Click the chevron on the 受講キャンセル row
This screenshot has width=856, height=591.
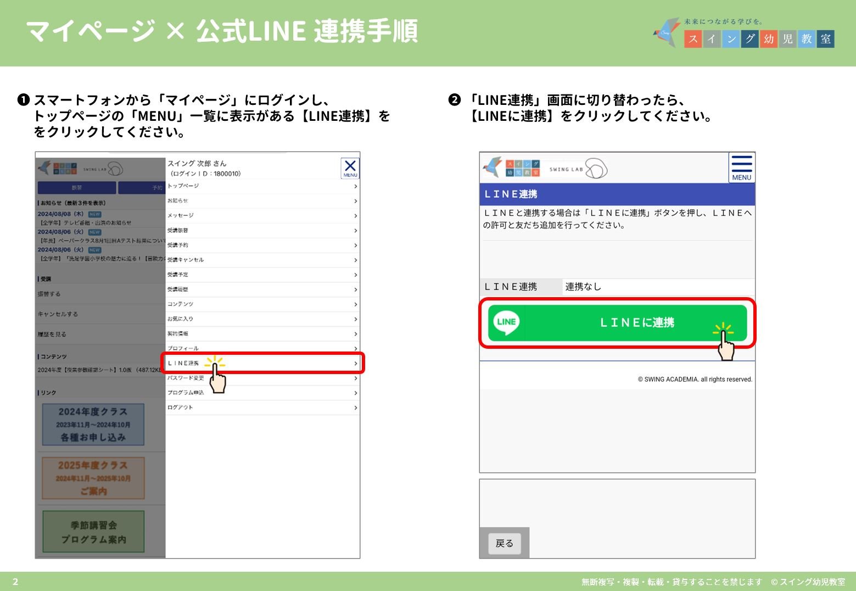[x=356, y=260]
